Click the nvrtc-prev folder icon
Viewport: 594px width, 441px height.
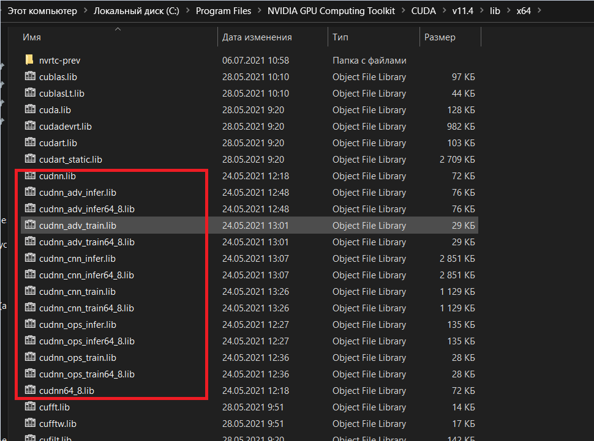pyautogui.click(x=30, y=61)
